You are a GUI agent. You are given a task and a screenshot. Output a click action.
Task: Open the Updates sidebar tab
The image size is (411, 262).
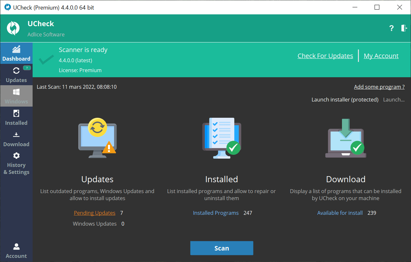click(16, 74)
